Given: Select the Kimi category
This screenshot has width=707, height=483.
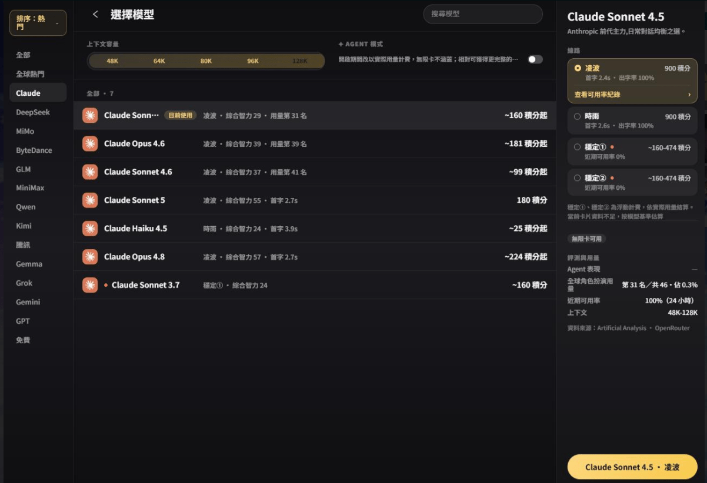Looking at the screenshot, I should coord(38,226).
